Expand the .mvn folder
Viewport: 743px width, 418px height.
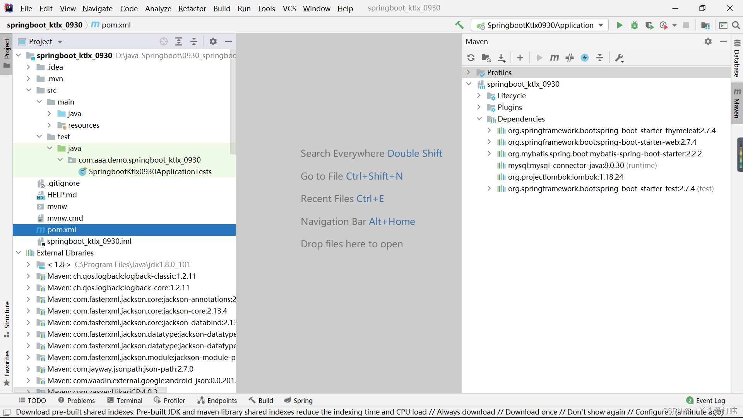coord(28,79)
